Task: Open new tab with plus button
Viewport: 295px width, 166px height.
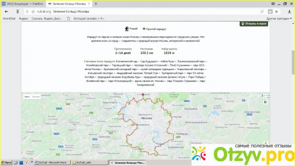Action: pos(96,4)
